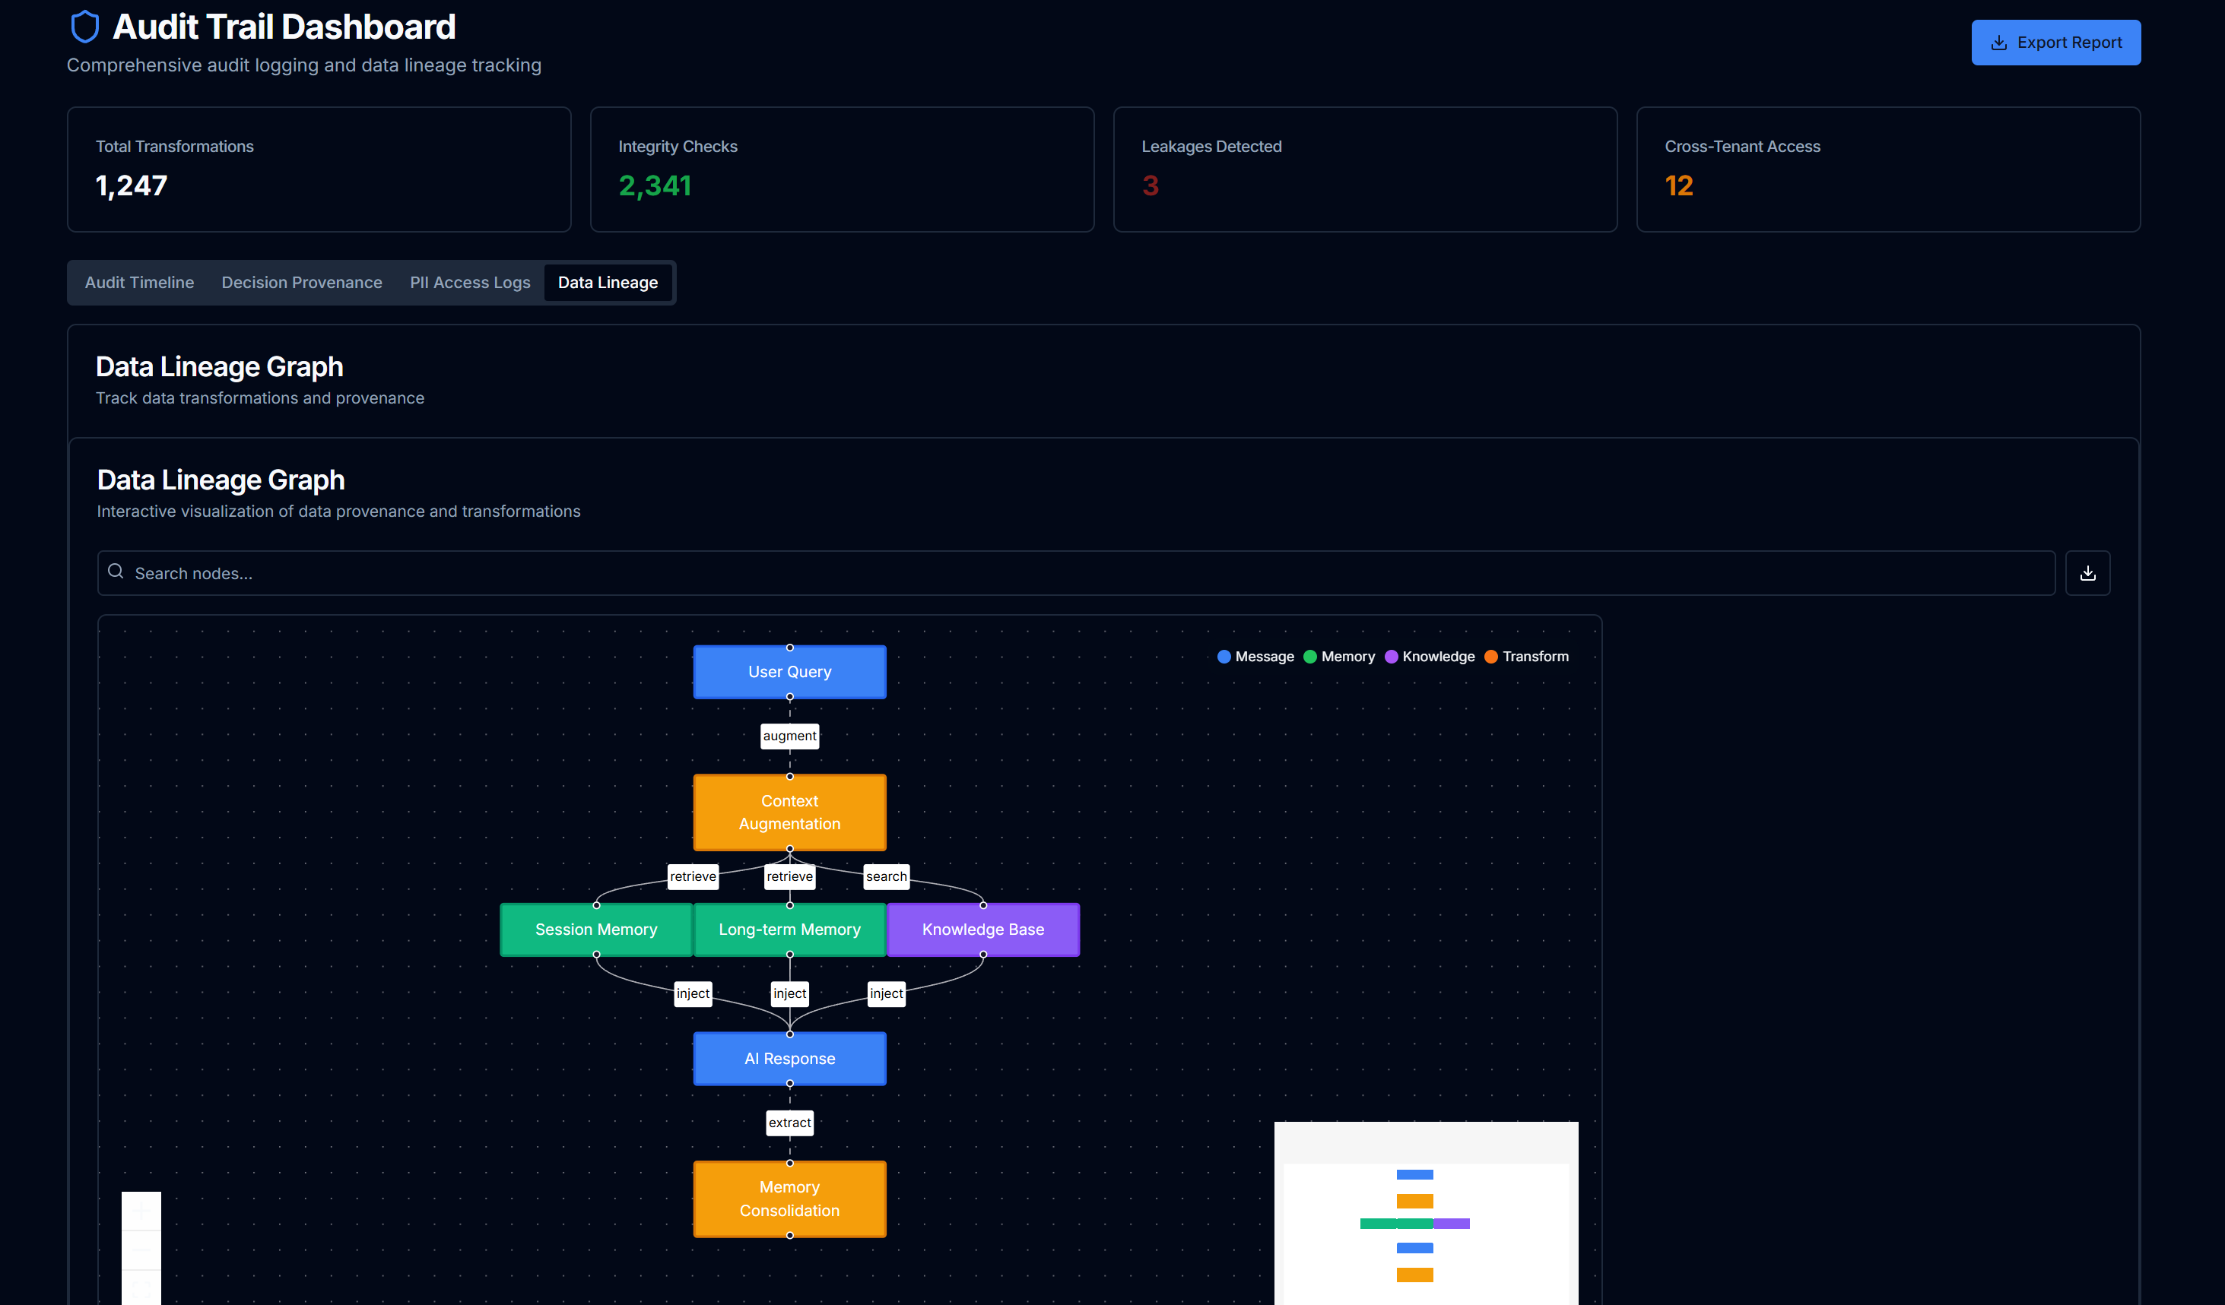Select the User Query node

click(x=789, y=671)
